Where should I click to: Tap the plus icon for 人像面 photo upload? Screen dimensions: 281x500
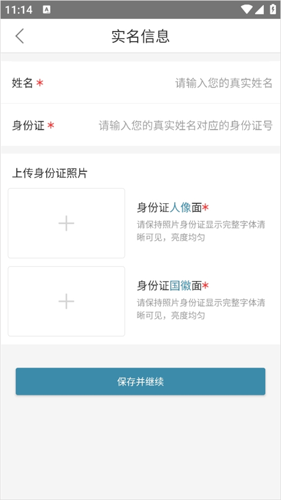point(66,223)
